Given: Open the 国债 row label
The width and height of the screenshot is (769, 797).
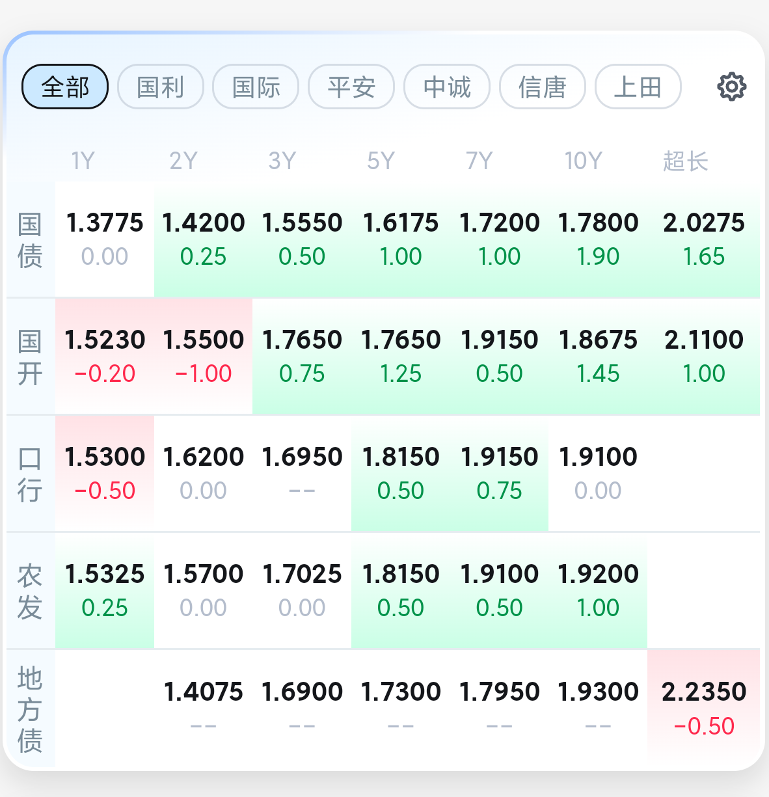Looking at the screenshot, I should click(30, 240).
